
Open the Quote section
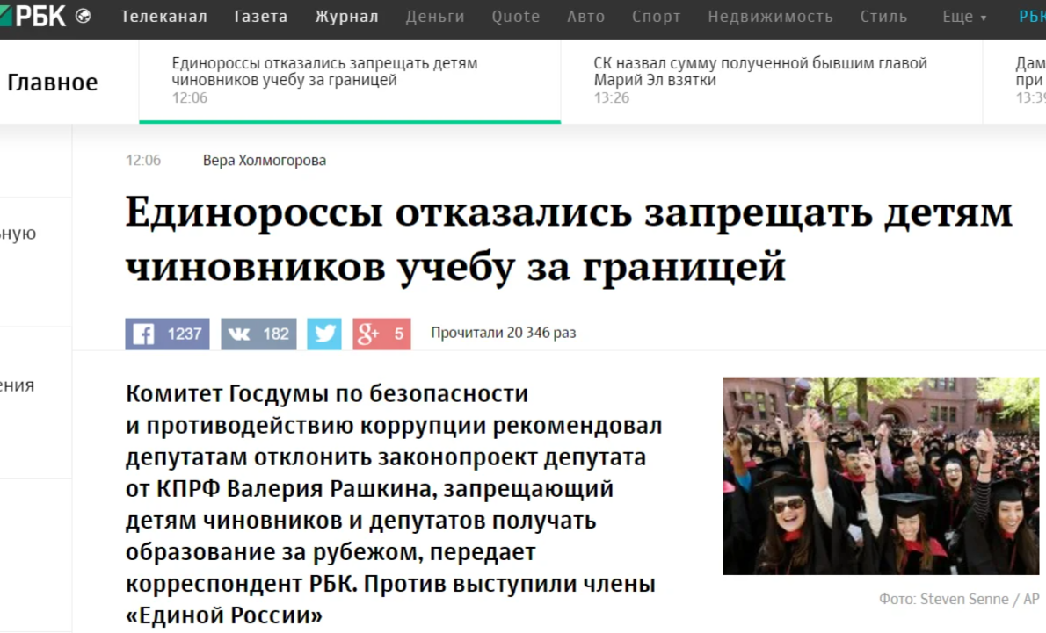tap(515, 16)
